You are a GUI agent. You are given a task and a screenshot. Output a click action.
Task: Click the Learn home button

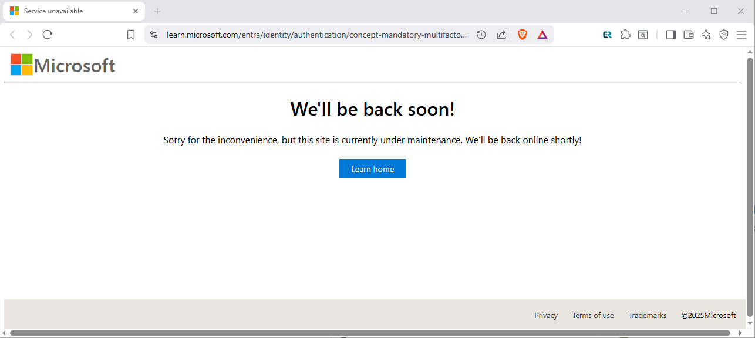point(372,169)
